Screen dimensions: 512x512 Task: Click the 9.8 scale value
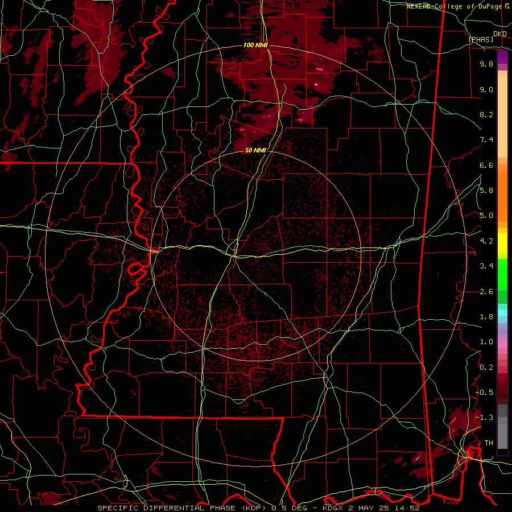[486, 64]
